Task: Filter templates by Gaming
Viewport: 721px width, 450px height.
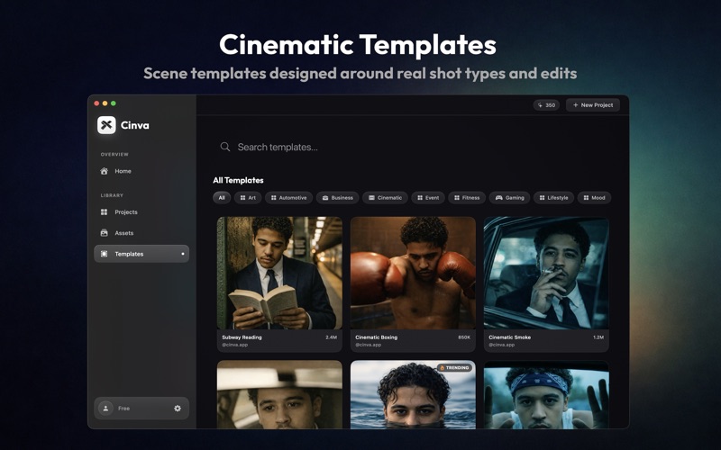Action: 509,198
